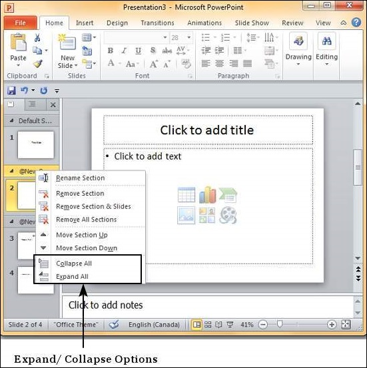Align text left

[206, 63]
